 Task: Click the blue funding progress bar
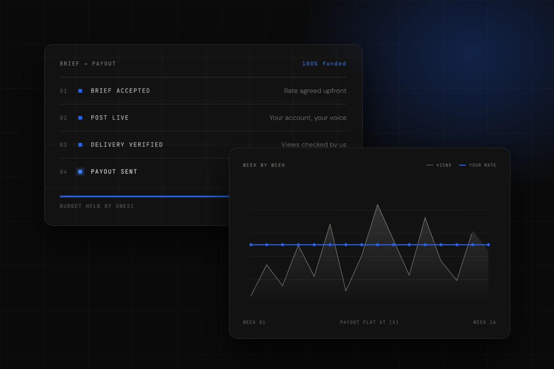tap(144, 196)
